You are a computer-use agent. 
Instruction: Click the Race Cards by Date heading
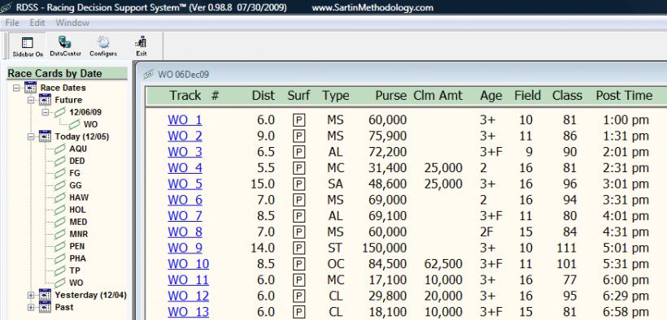pos(54,74)
